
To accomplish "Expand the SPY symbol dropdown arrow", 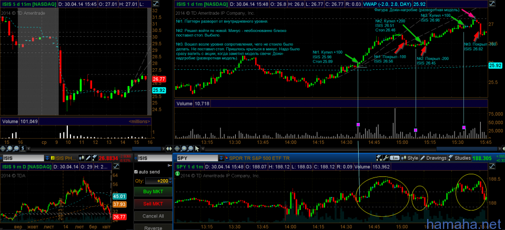I will [221, 158].
